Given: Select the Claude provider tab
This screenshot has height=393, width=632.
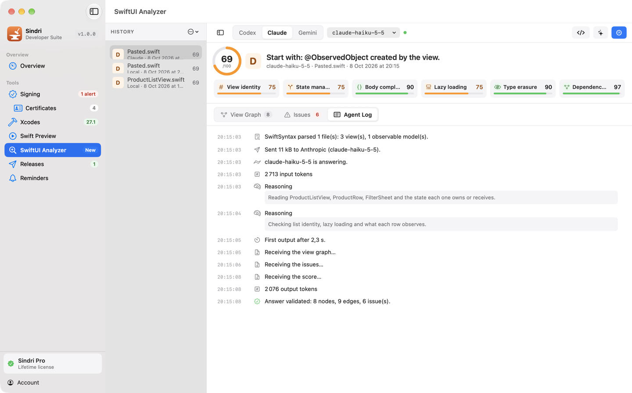Looking at the screenshot, I should click(277, 32).
